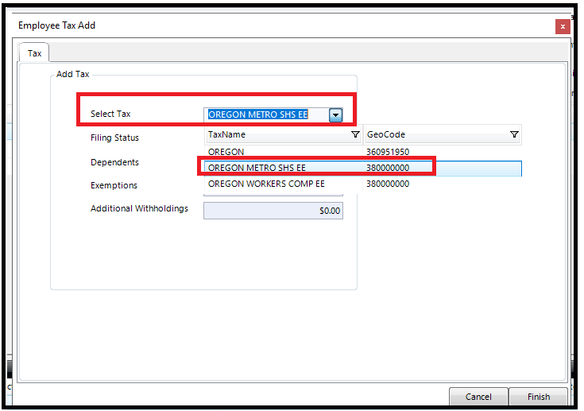Image resolution: width=584 pixels, height=411 pixels.
Task: Click the Finish button
Action: coord(539,397)
